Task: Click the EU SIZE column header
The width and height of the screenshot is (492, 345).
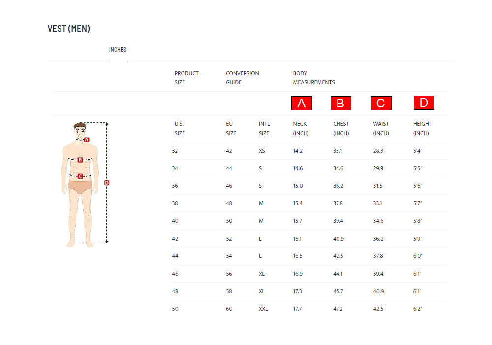Action: [231, 129]
